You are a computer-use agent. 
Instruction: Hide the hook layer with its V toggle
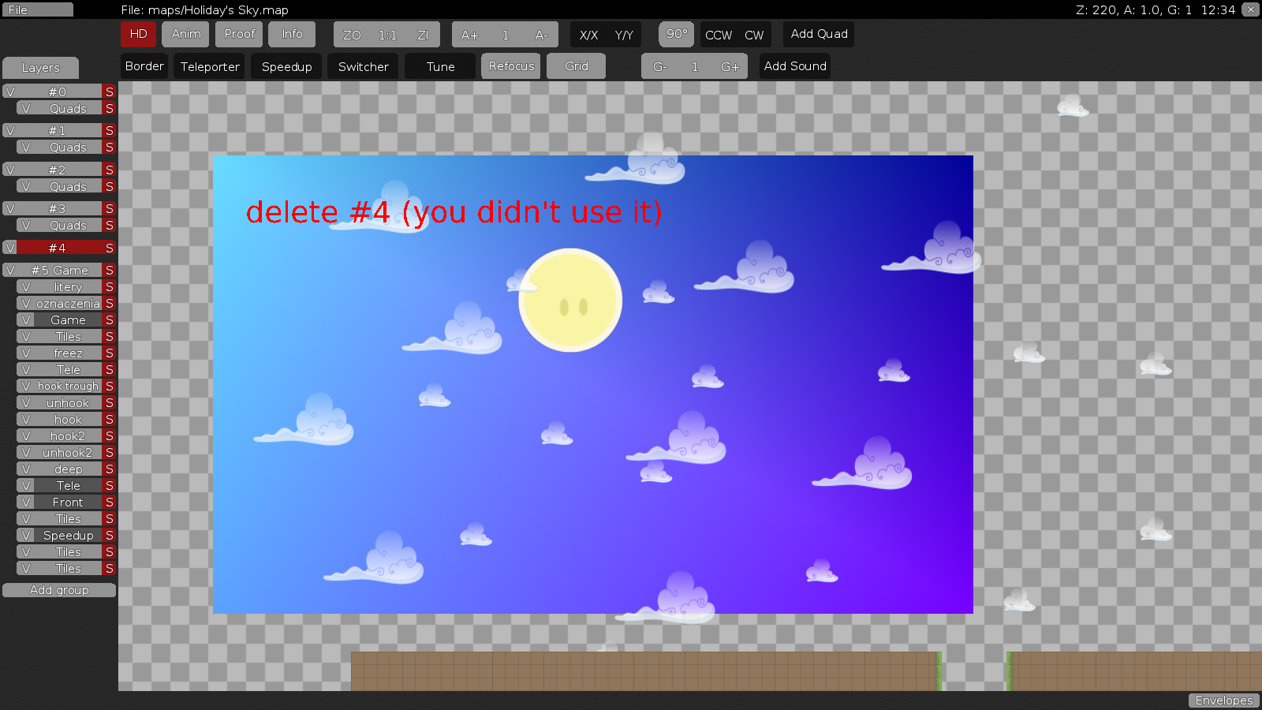click(x=27, y=419)
